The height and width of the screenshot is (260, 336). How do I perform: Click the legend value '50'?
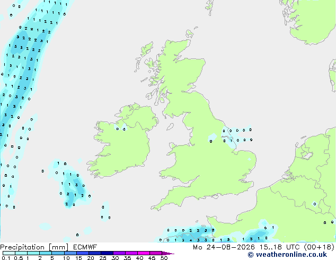164,258
